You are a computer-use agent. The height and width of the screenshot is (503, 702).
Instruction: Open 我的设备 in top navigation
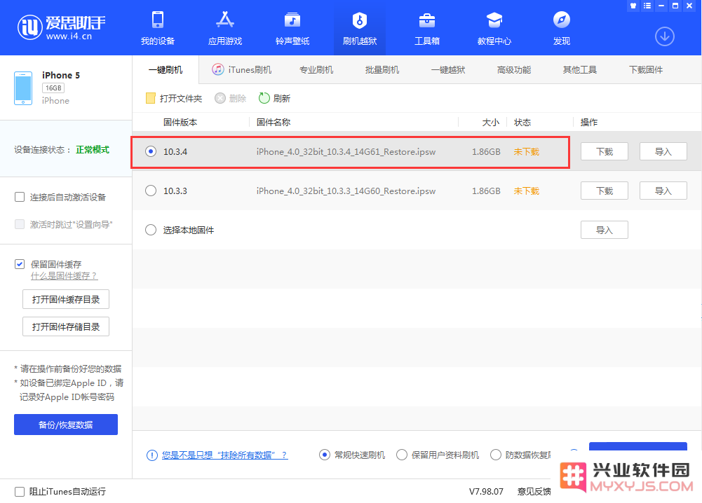tap(158, 29)
